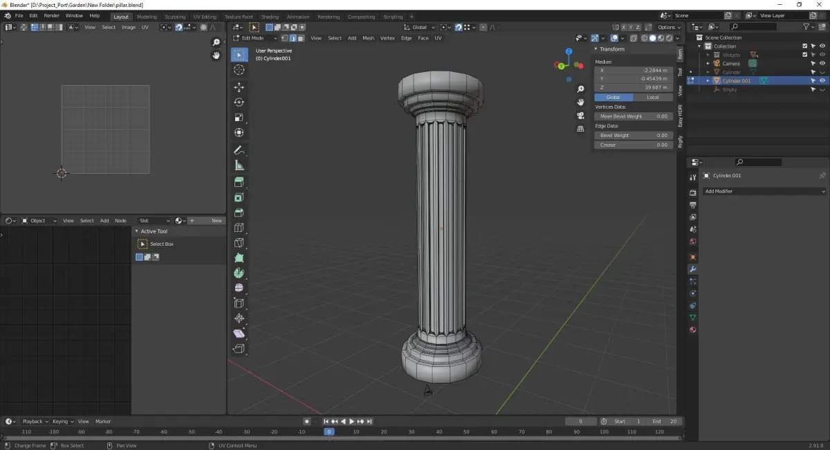
Task: Toggle visibility of Cylinder.001 in outliner
Action: 822,80
